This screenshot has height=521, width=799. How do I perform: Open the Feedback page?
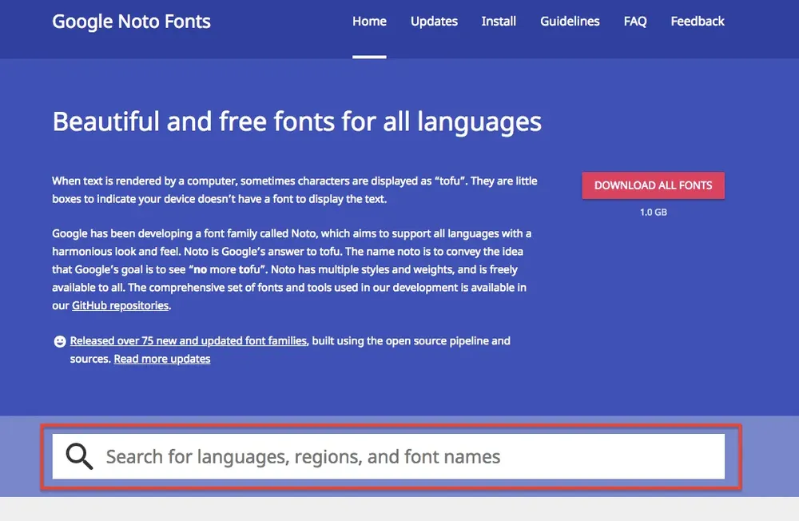tap(698, 22)
